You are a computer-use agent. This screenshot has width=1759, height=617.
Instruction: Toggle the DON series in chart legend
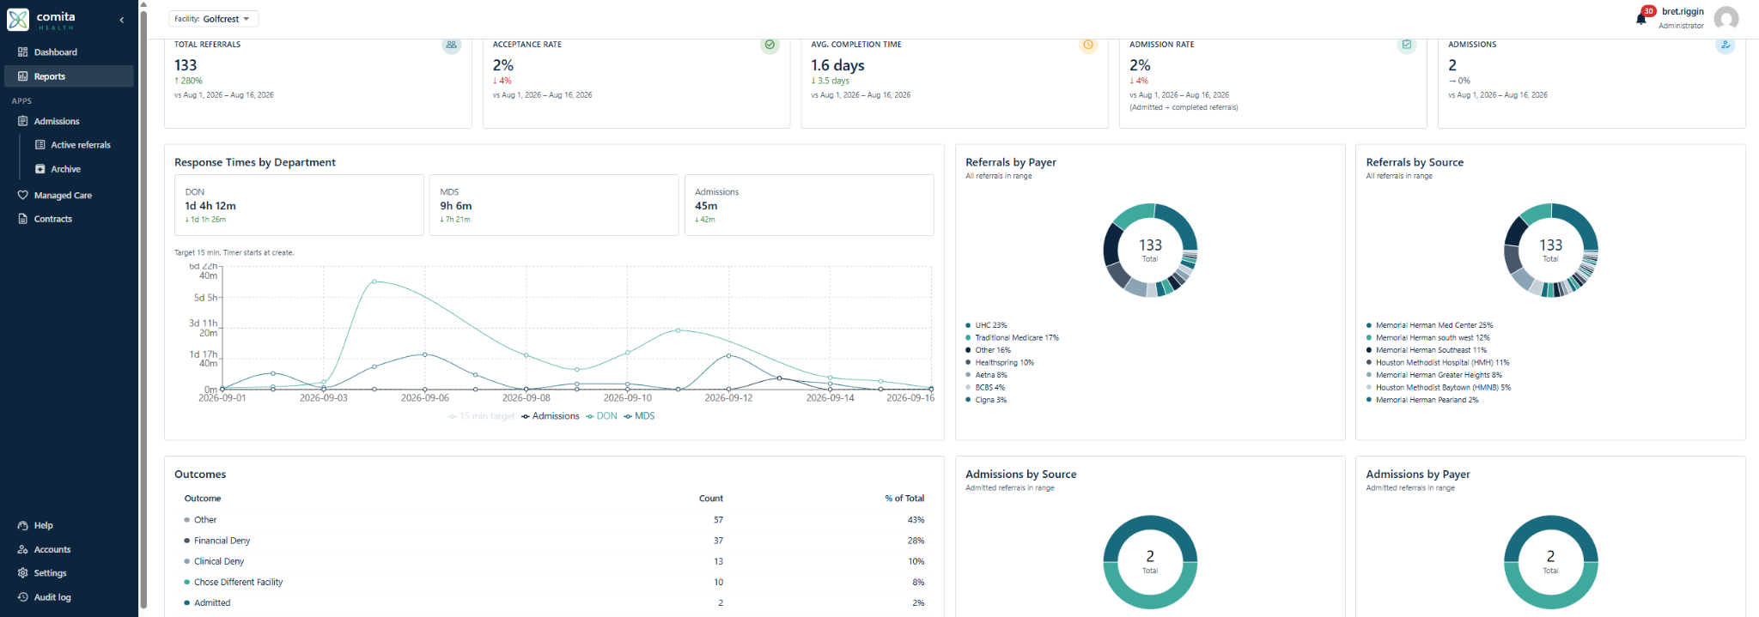(601, 416)
